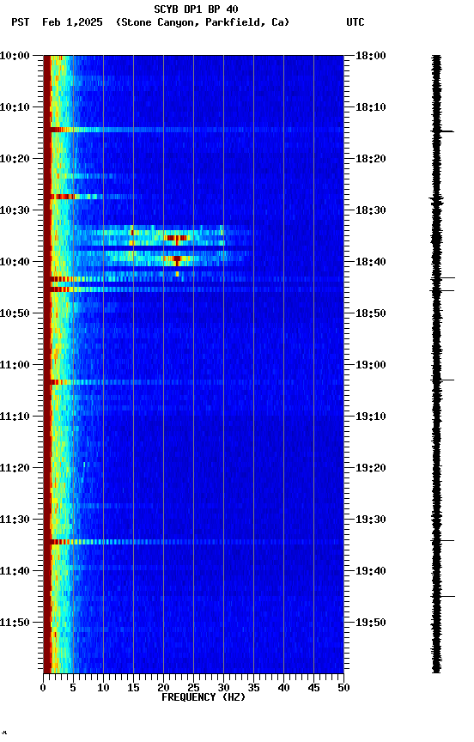Screen dimensions: 474x742
Task: Click the date label "Feb 1,2025"
Action: (72, 22)
